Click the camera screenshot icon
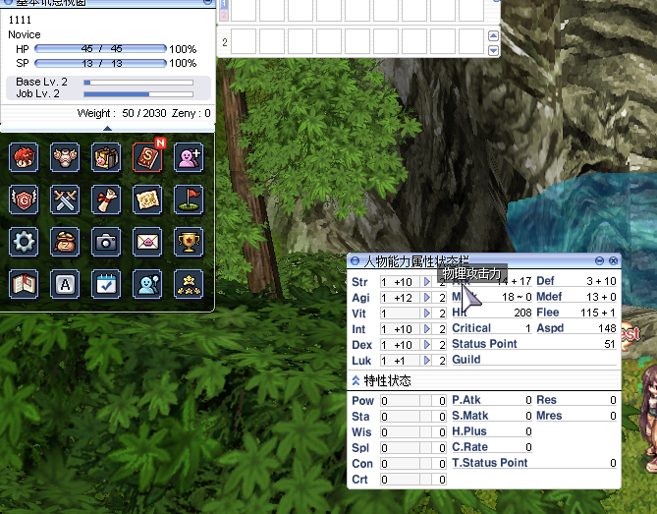This screenshot has height=514, width=657. [x=106, y=242]
